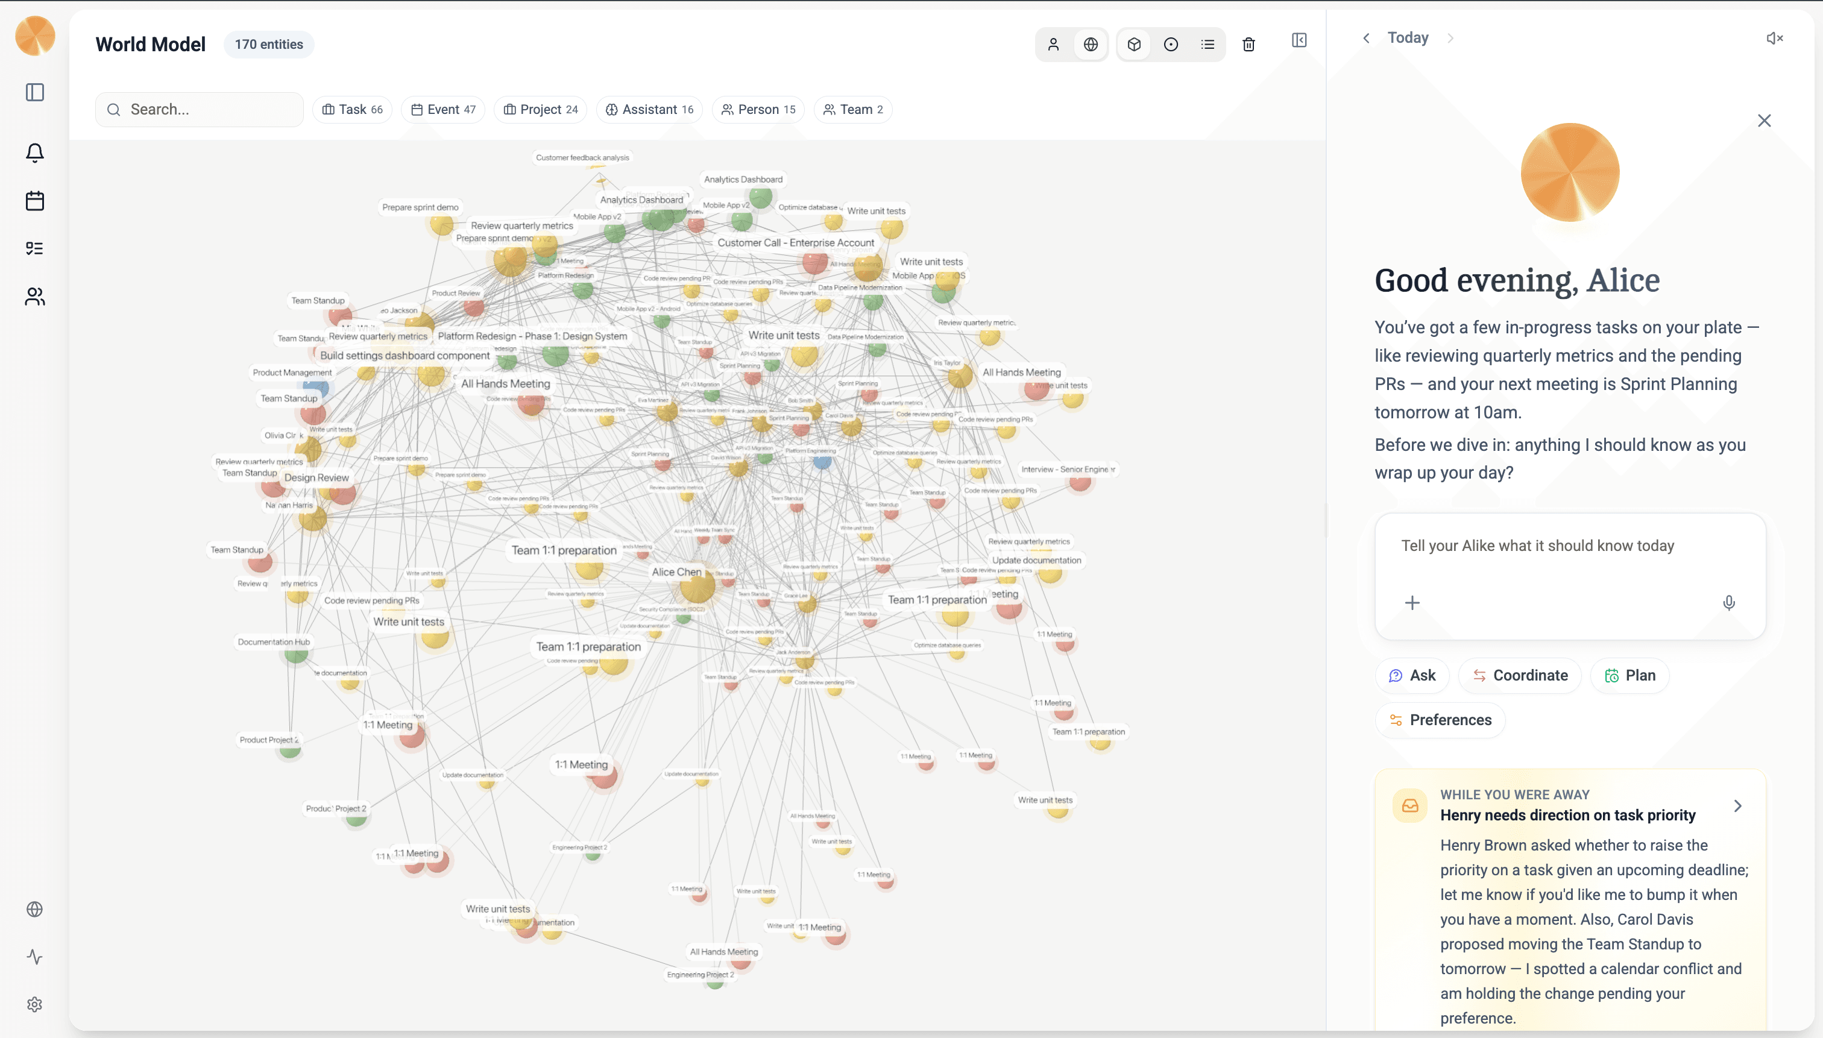
Task: Click the microphone voice input icon
Action: (x=1728, y=603)
